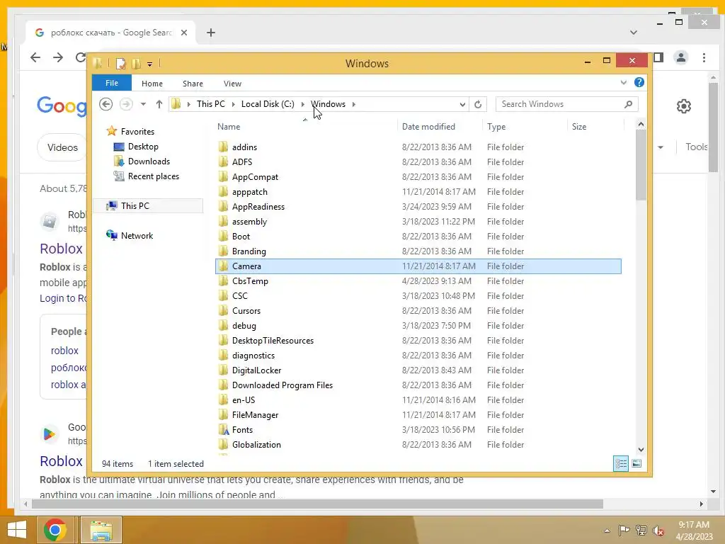
Task: Expand arrow after Local Disk (C:)
Action: [x=302, y=104]
